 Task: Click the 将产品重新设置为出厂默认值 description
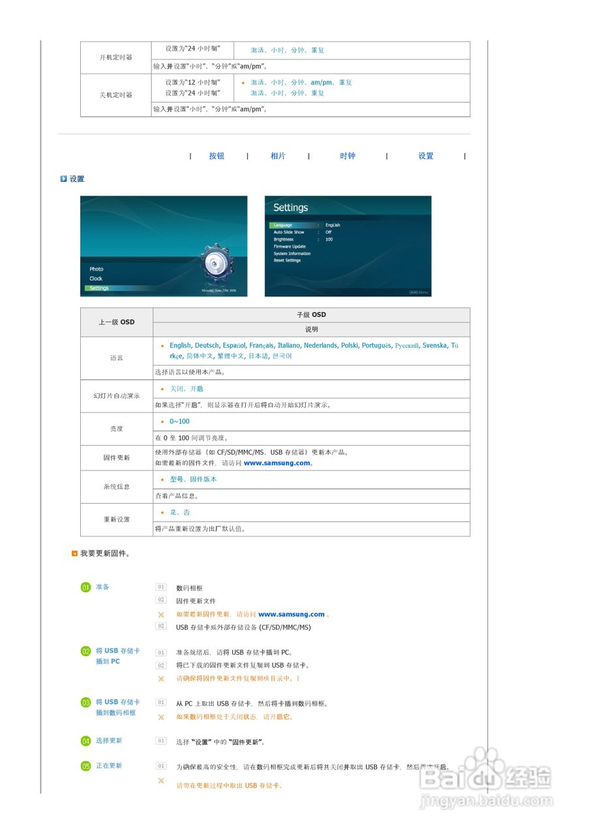point(201,529)
